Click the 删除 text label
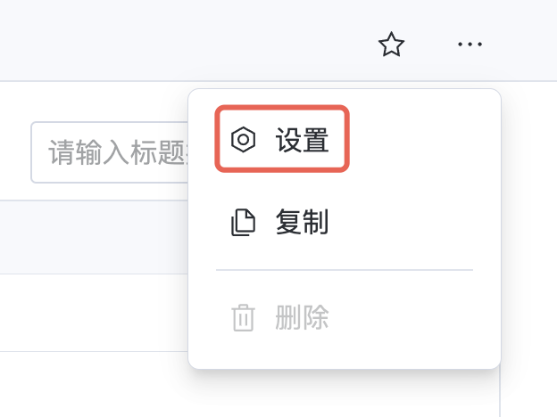 [x=302, y=318]
